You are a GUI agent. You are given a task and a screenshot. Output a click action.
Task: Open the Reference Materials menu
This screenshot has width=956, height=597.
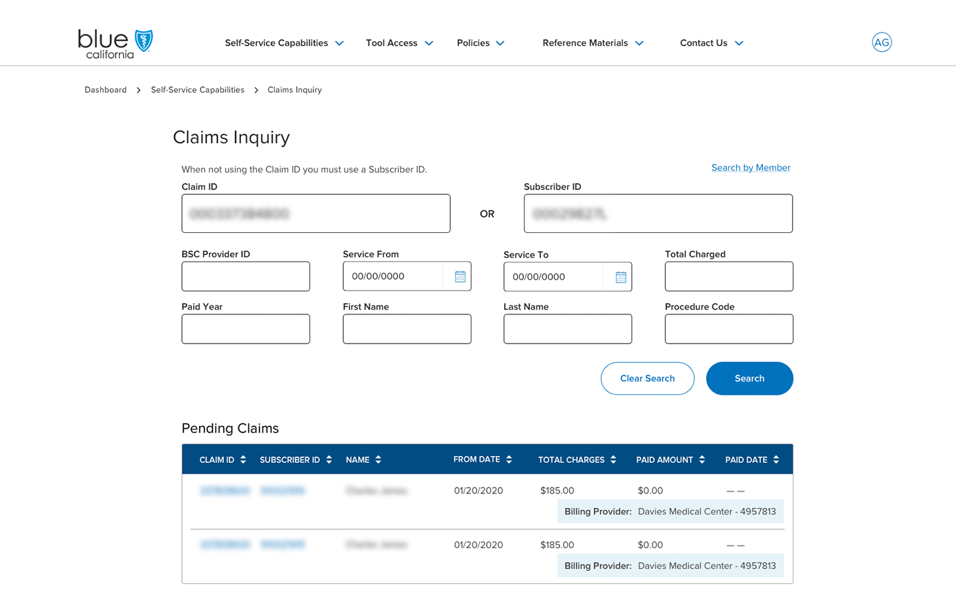click(593, 43)
